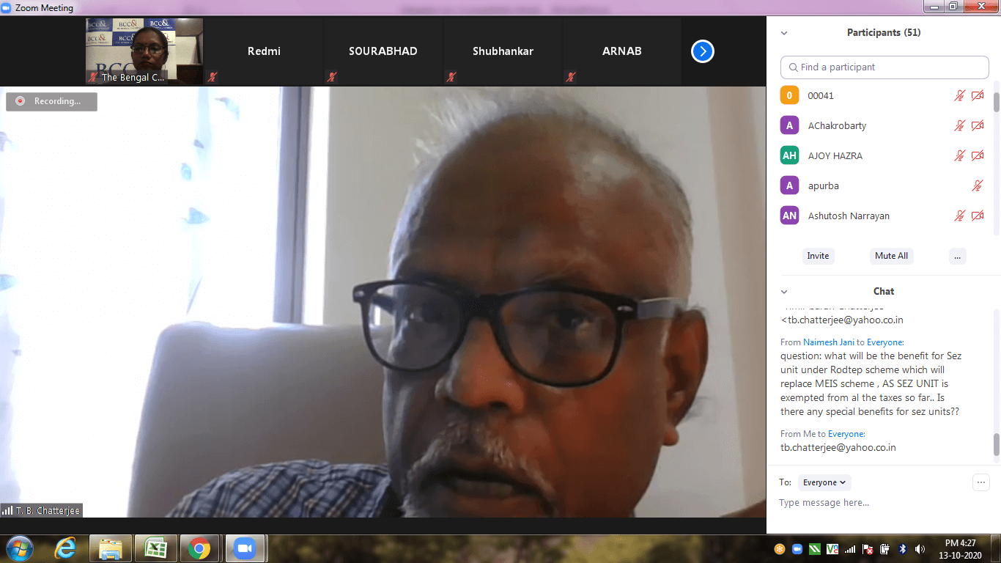Click participant name Ashutosh Narrayan
1001x563 pixels.
[850, 216]
